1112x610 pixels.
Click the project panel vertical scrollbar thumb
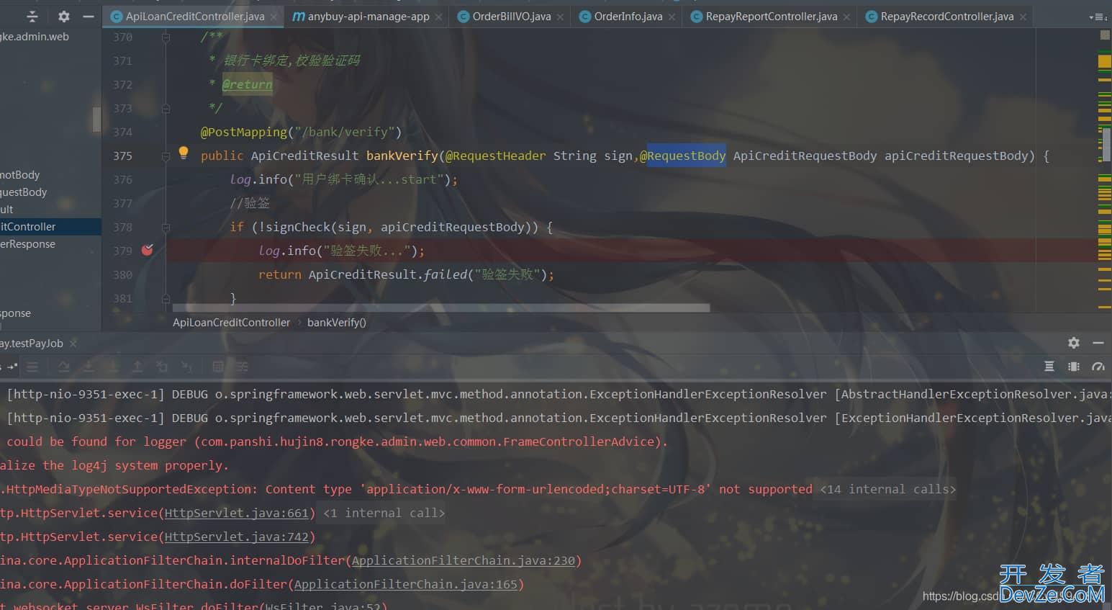[96, 119]
